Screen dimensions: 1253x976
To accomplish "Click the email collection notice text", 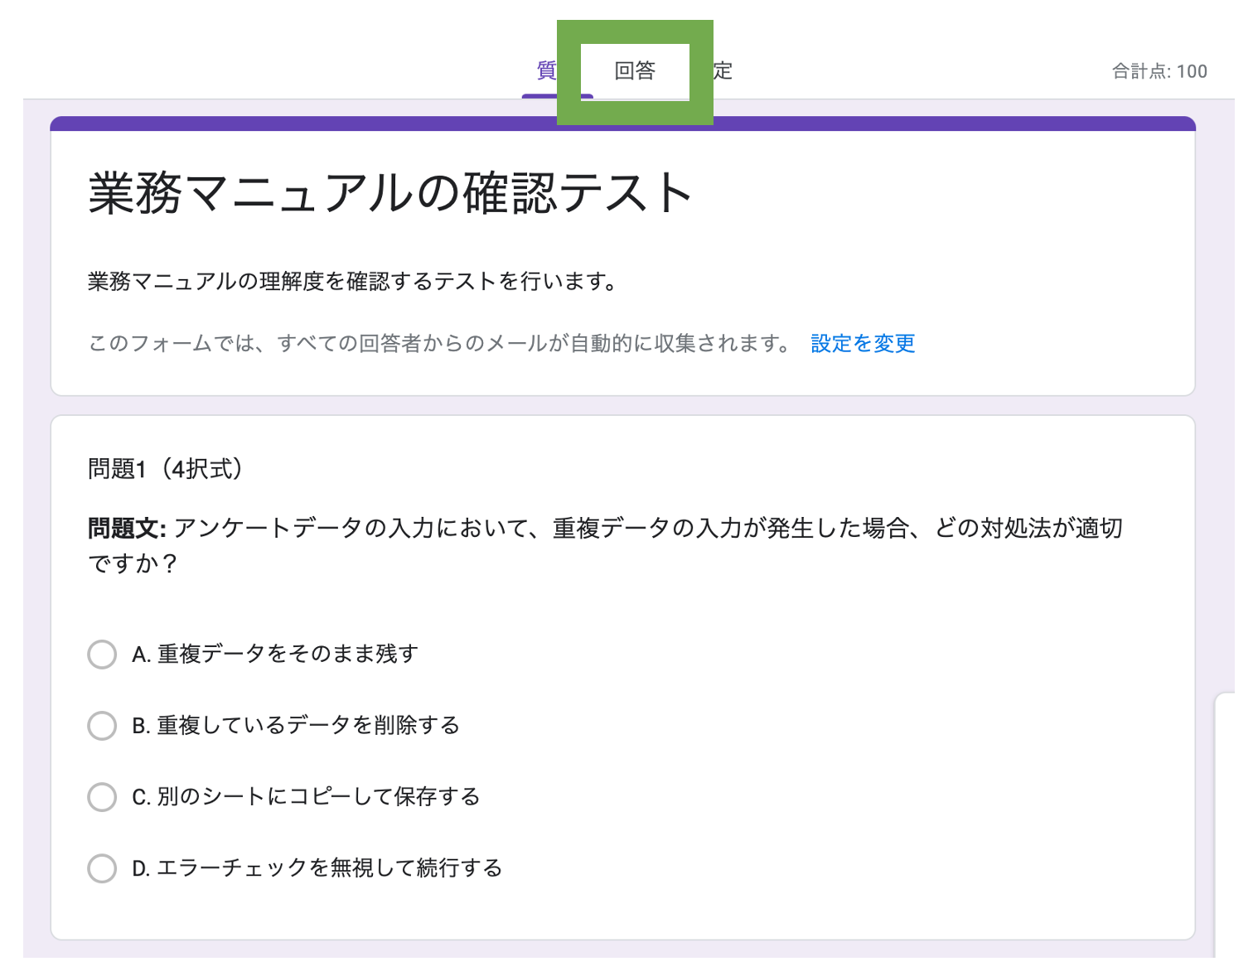I will [441, 343].
